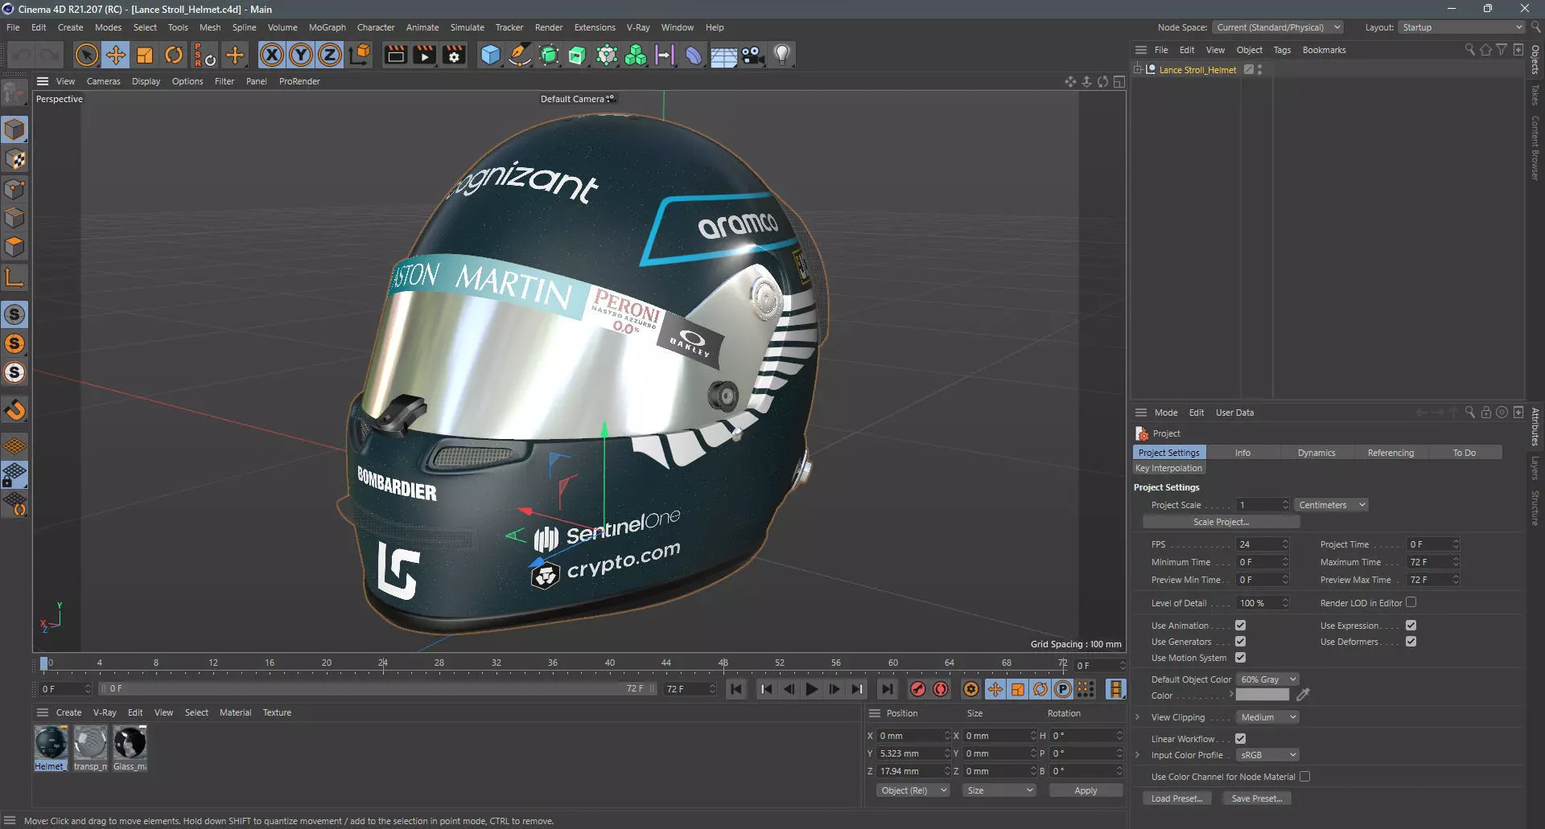Toggle the Use Motion System checkbox
Screen dimensions: 1545x829
pos(1240,658)
